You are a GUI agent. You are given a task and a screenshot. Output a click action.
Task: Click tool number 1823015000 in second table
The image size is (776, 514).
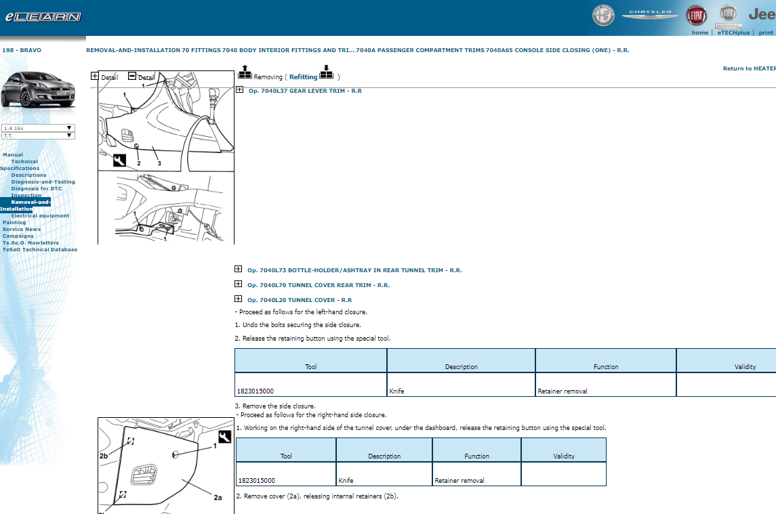tap(257, 481)
